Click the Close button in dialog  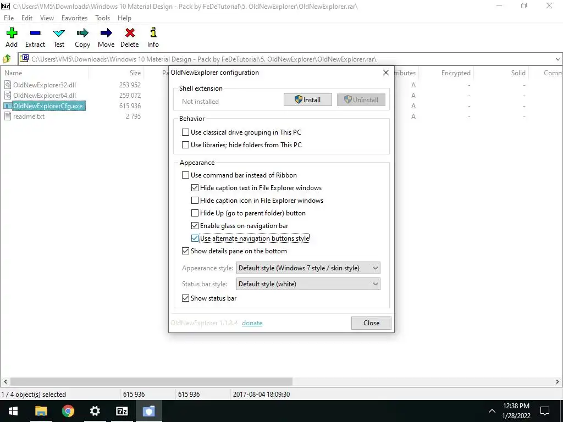coord(371,323)
